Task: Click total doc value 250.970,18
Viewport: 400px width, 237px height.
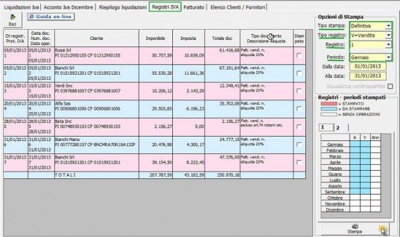Action: (228, 175)
